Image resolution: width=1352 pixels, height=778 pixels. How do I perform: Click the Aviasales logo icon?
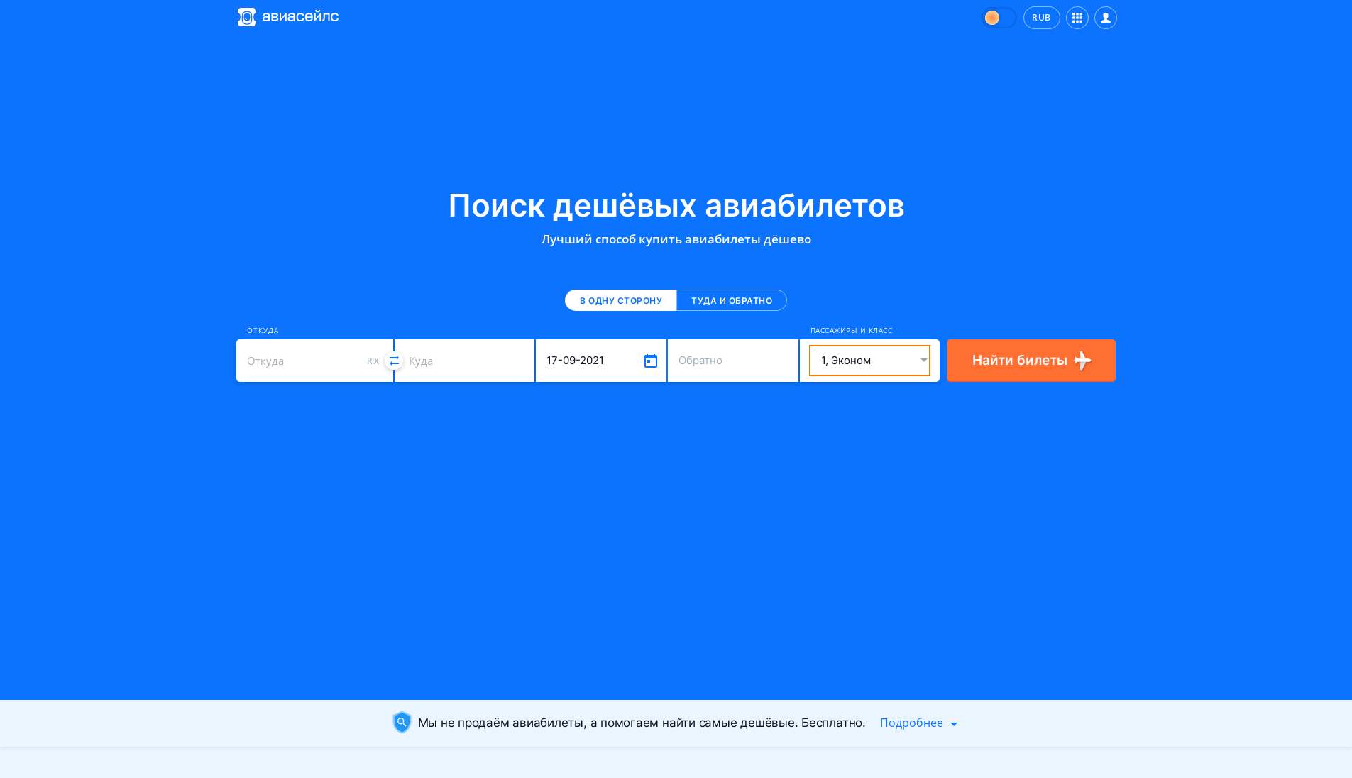coord(246,17)
